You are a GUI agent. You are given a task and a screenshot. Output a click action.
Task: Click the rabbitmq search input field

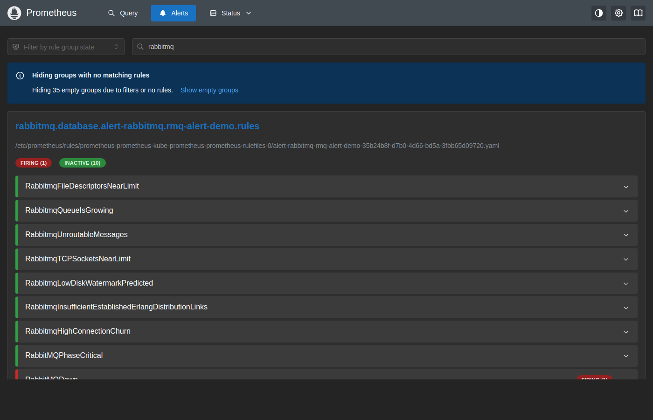click(389, 47)
